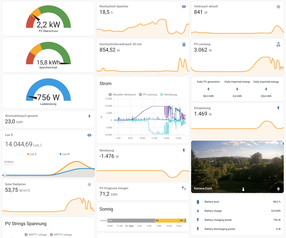
Task: Open Daily PV generation details
Action: 208,89
